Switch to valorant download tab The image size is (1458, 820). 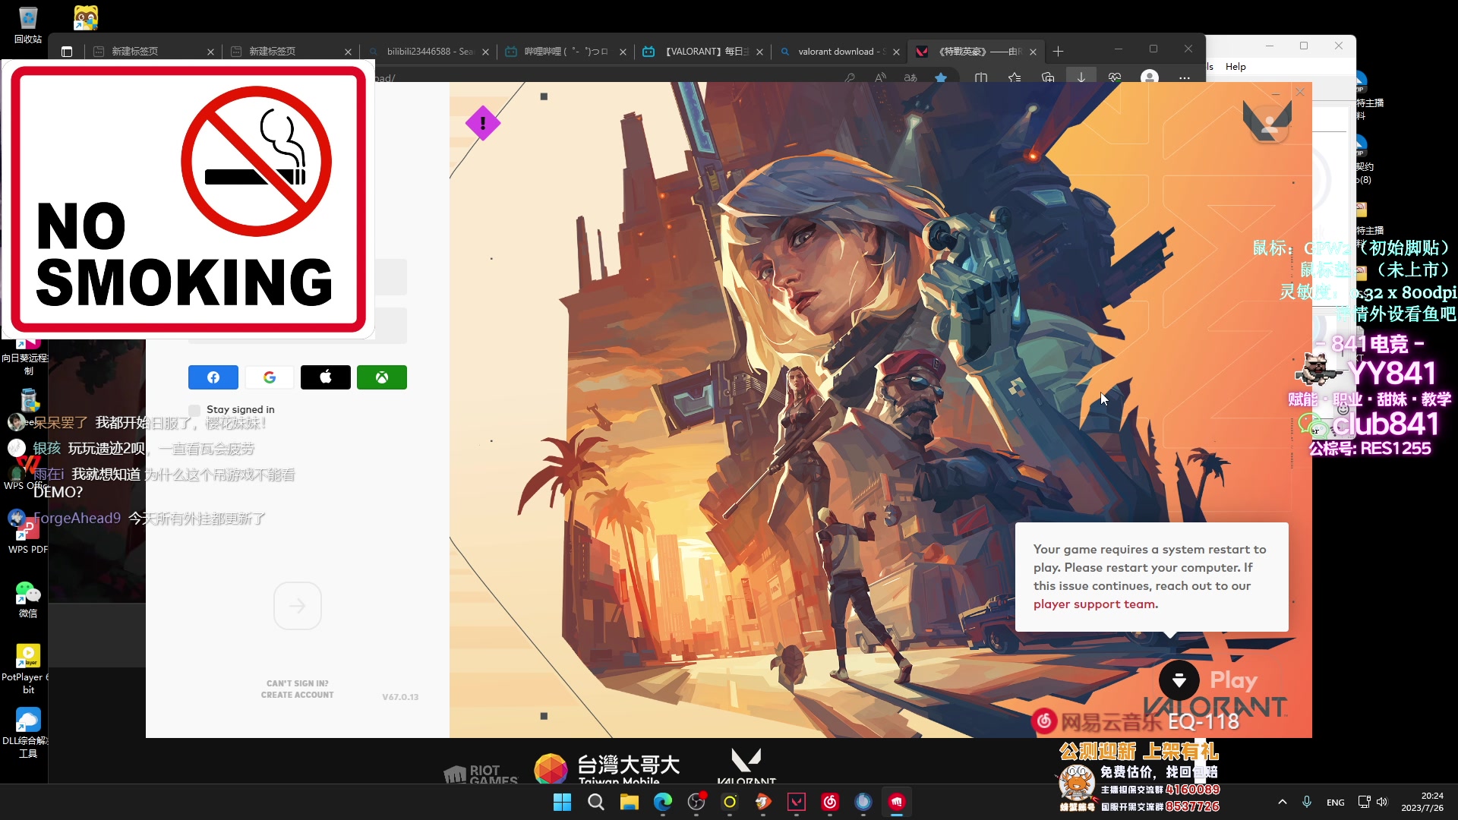(841, 52)
